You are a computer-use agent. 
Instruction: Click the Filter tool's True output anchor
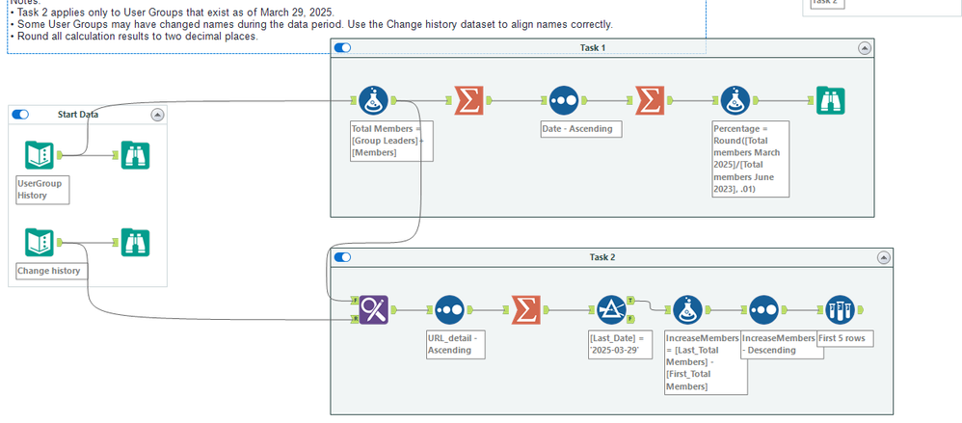[x=630, y=302]
